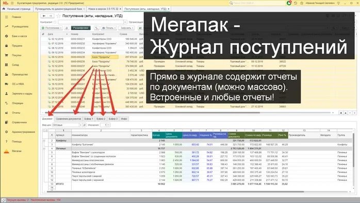The height and width of the screenshot is (203, 360).
Task: Open the Поступление create dropdown
Action: coord(52,28)
